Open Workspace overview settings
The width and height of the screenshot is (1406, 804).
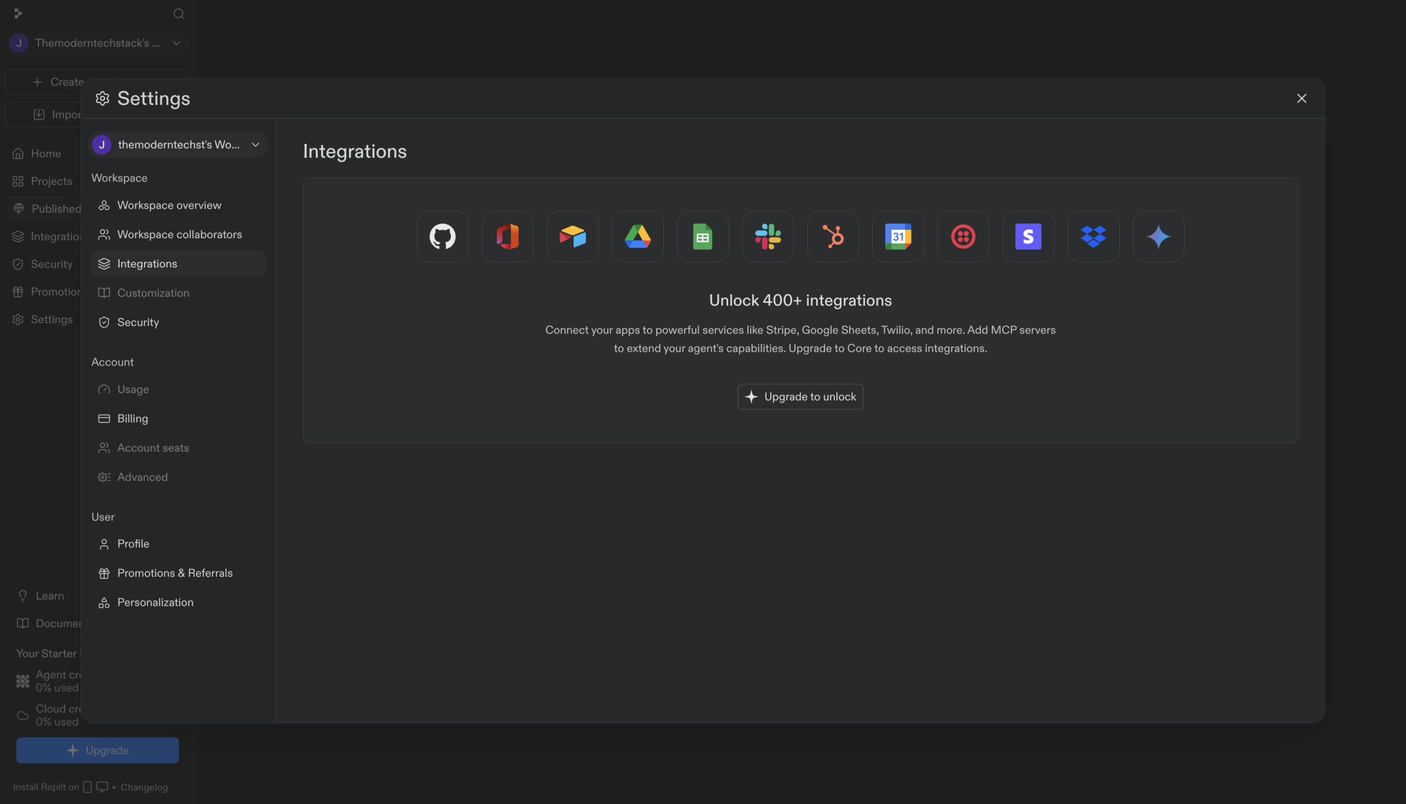tap(178, 205)
